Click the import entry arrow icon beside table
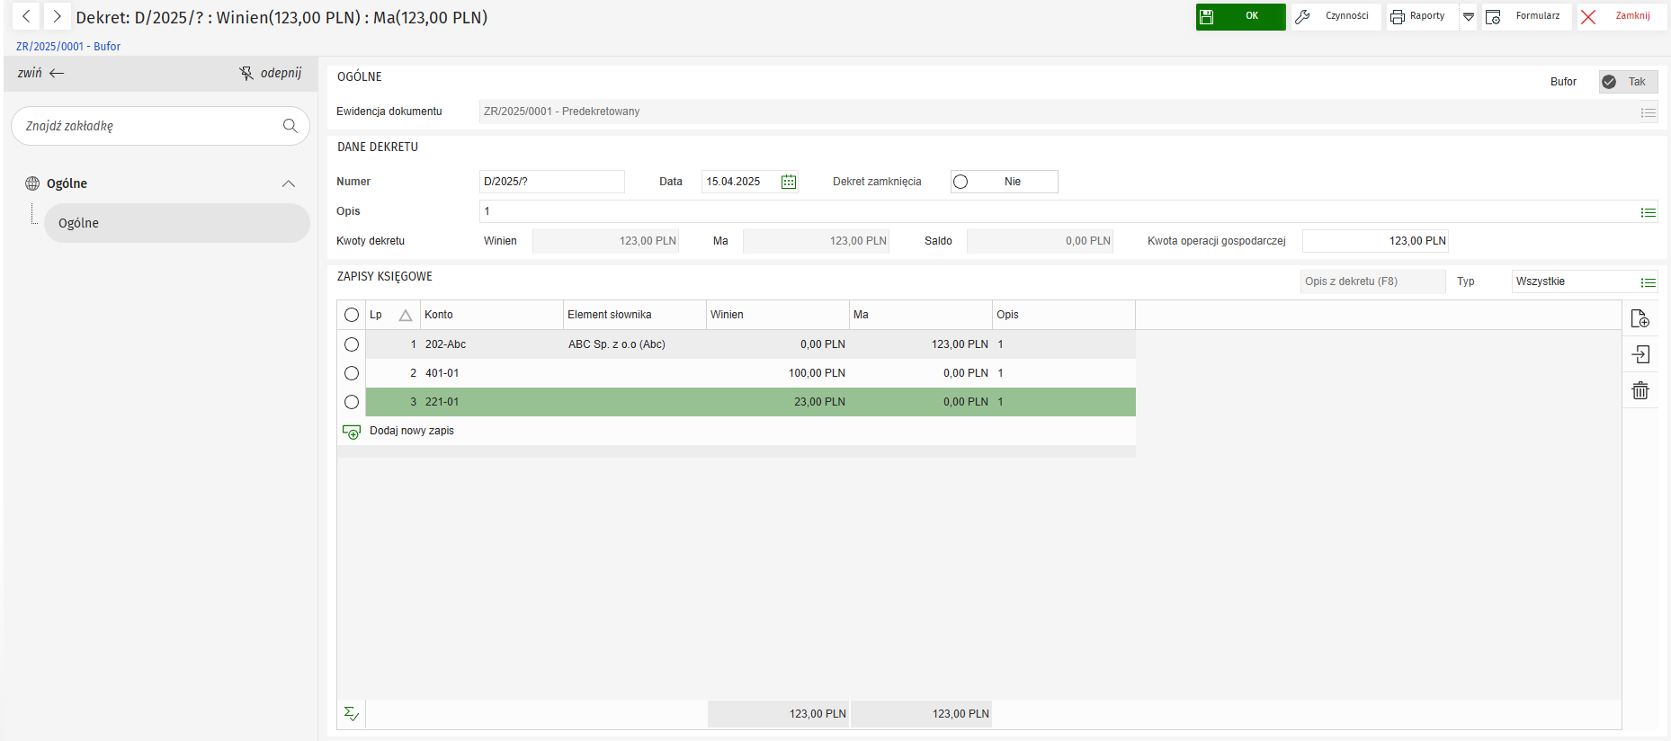1671x741 pixels. [x=1640, y=354]
